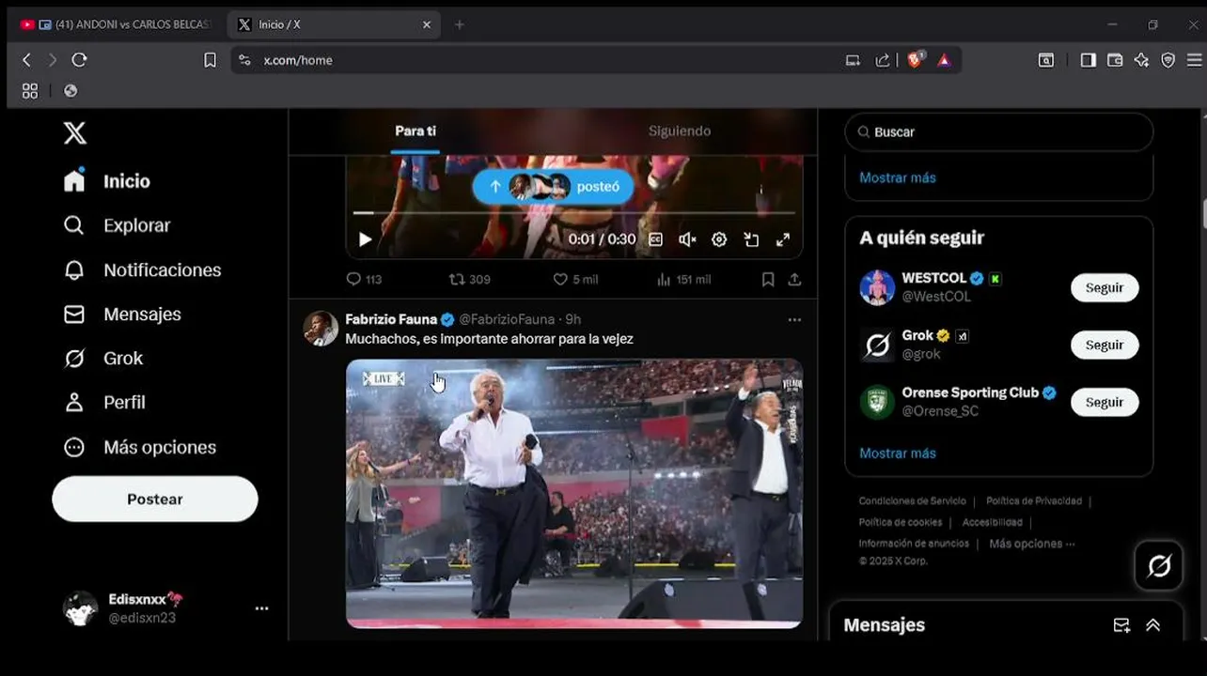
Task: Open WESTCOL profile avatar
Action: 877,287
